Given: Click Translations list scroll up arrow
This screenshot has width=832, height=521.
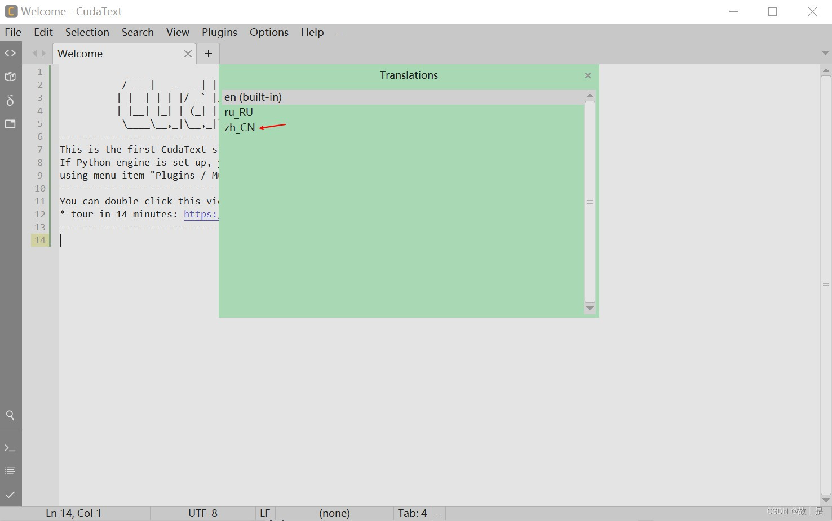Looking at the screenshot, I should tap(590, 95).
